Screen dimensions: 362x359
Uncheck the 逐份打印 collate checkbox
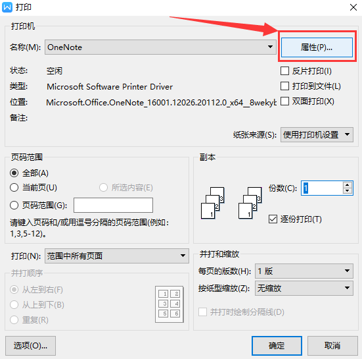[273, 219]
